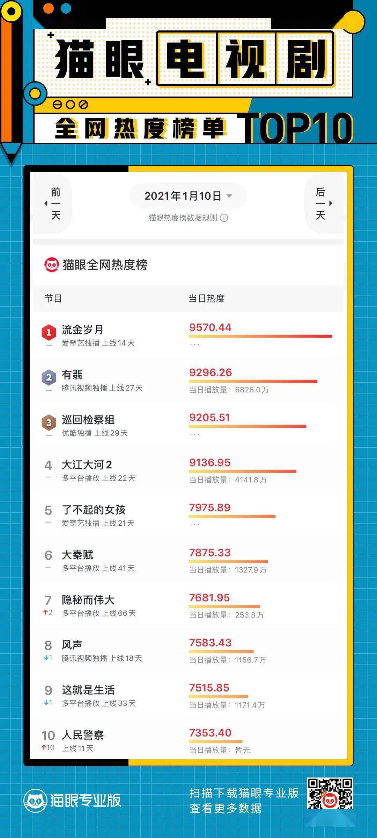Screen dimensions: 377x838
Task: Click the 当日热度 column header
Action: (206, 298)
